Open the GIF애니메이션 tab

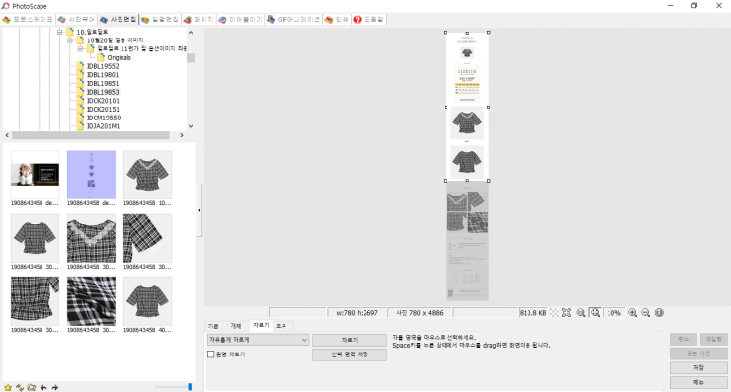click(293, 19)
